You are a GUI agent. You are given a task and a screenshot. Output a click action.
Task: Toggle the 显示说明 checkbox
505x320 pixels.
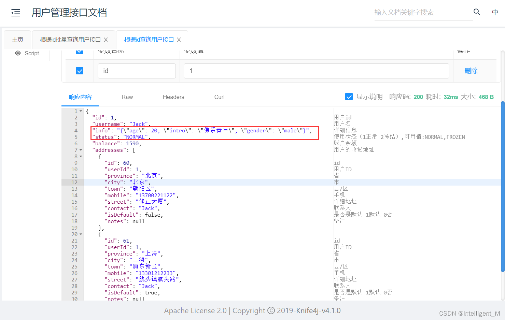tap(349, 97)
